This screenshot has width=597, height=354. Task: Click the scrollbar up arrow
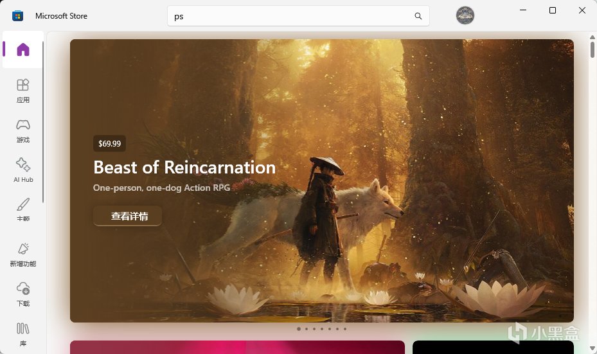593,37
